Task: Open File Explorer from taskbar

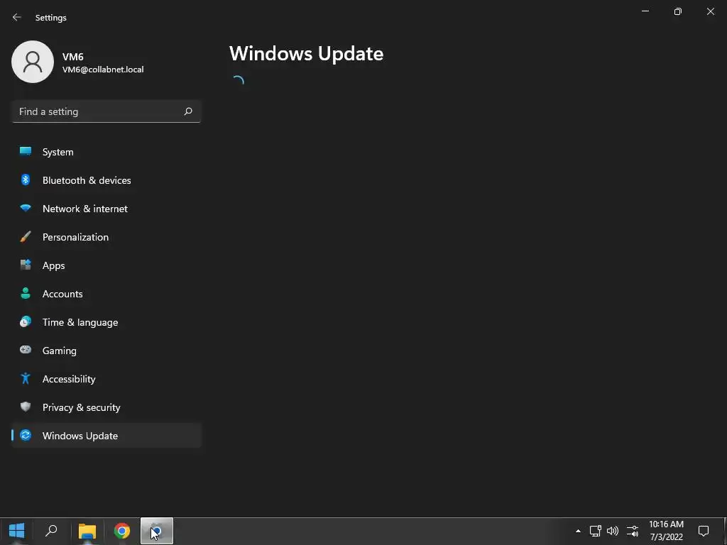Action: [x=87, y=531]
